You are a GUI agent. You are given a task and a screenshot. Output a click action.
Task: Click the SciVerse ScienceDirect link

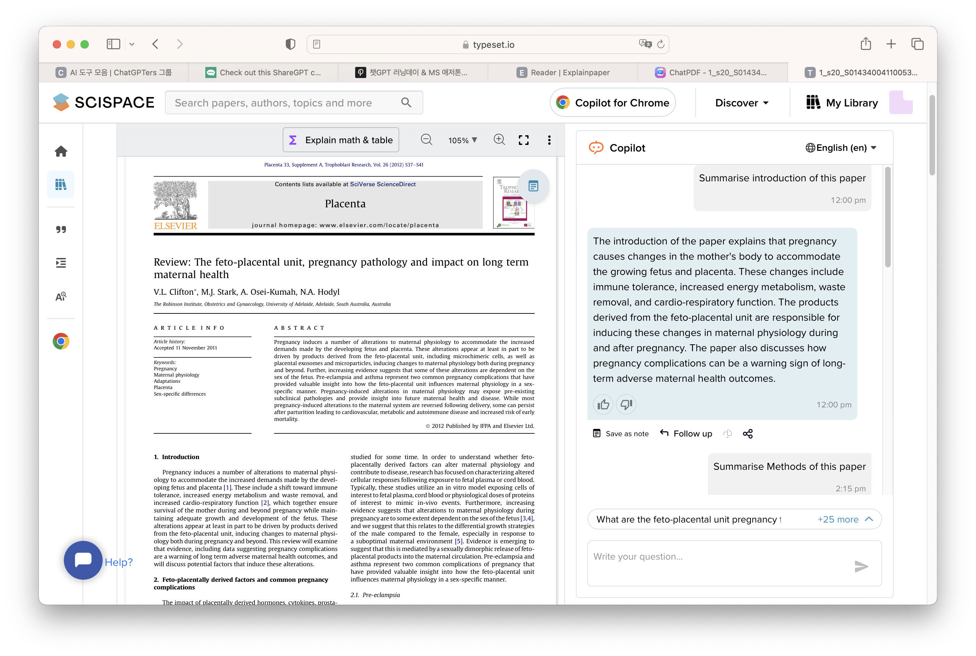383,184
